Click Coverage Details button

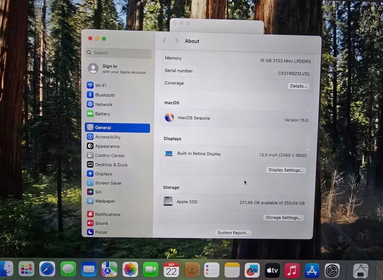[x=298, y=86]
